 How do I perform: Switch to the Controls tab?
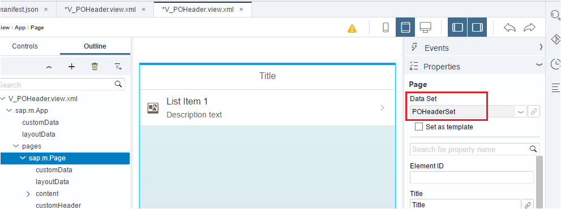pyautogui.click(x=25, y=46)
